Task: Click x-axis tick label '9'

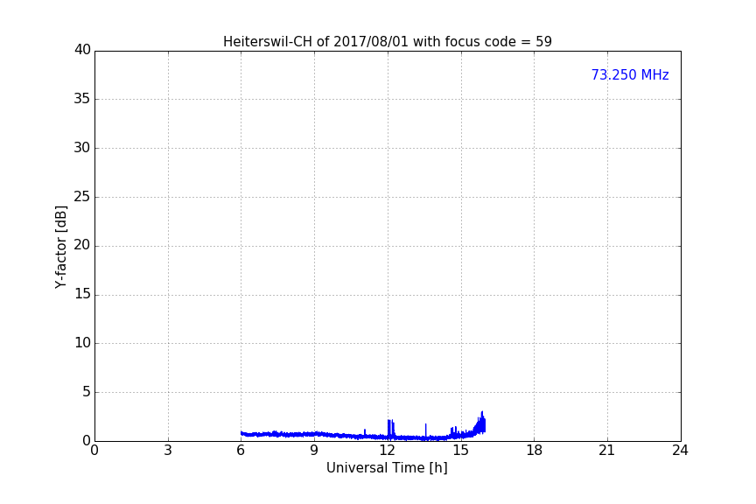Action: tap(314, 451)
